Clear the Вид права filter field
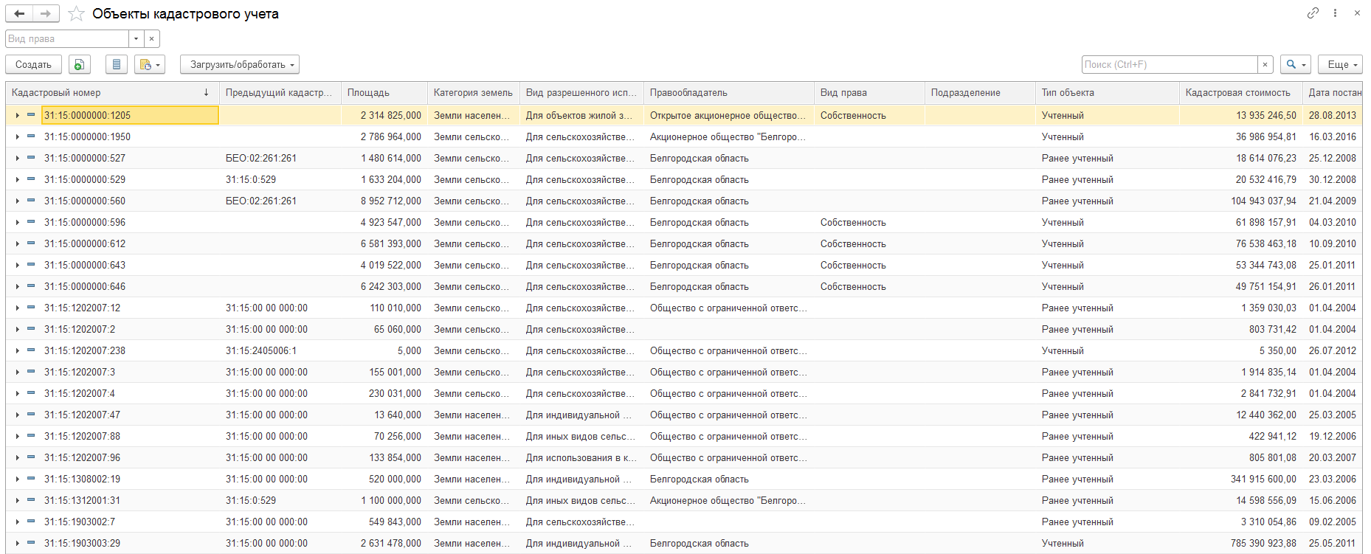Viewport: 1371px width, 554px height. coord(151,39)
